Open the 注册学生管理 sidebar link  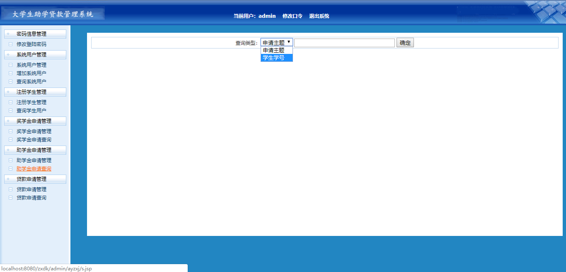[x=31, y=102]
